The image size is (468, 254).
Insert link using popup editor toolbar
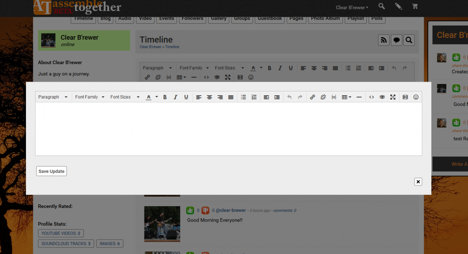pos(313,97)
